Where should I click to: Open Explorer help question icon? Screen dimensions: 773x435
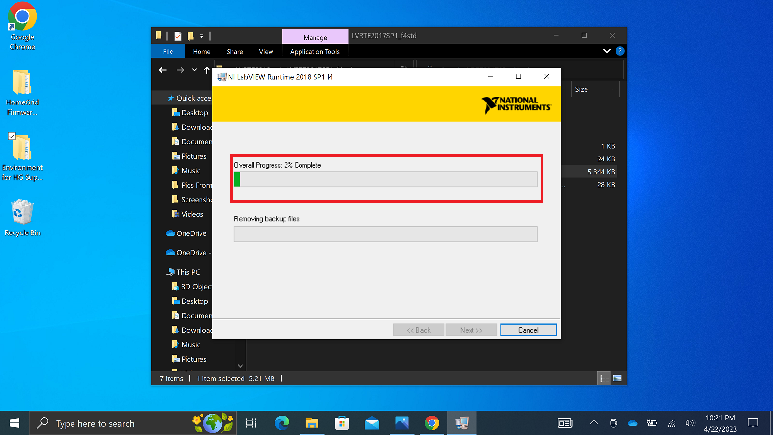click(x=620, y=51)
